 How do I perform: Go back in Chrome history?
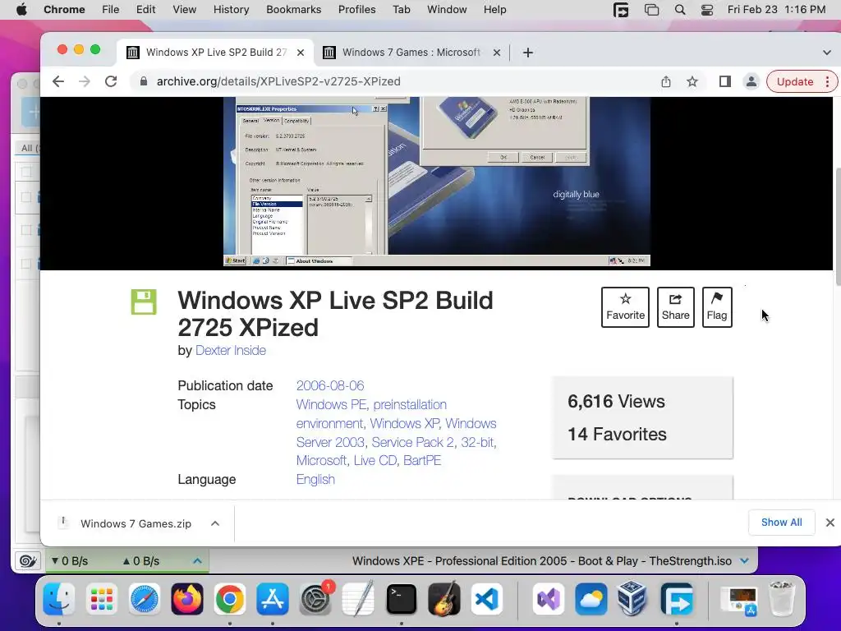click(x=58, y=81)
